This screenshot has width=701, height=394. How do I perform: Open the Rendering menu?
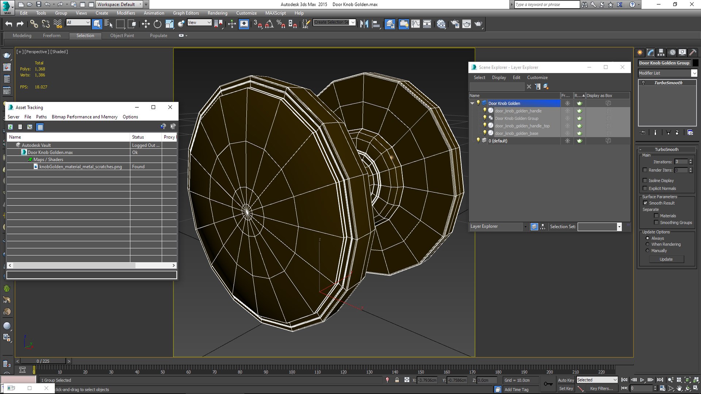pyautogui.click(x=217, y=13)
